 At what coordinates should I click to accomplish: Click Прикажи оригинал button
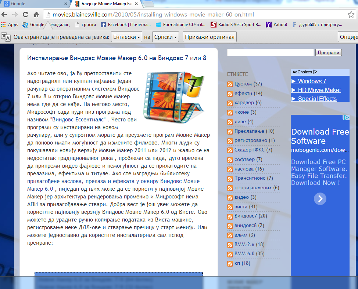(210, 37)
